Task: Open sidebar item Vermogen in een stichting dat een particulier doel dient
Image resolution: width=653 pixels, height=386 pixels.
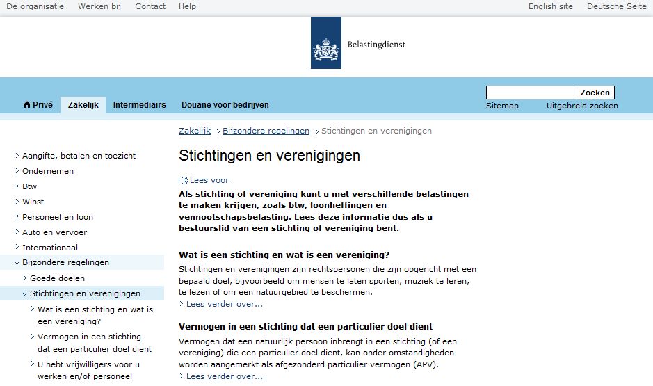Action: [x=95, y=343]
